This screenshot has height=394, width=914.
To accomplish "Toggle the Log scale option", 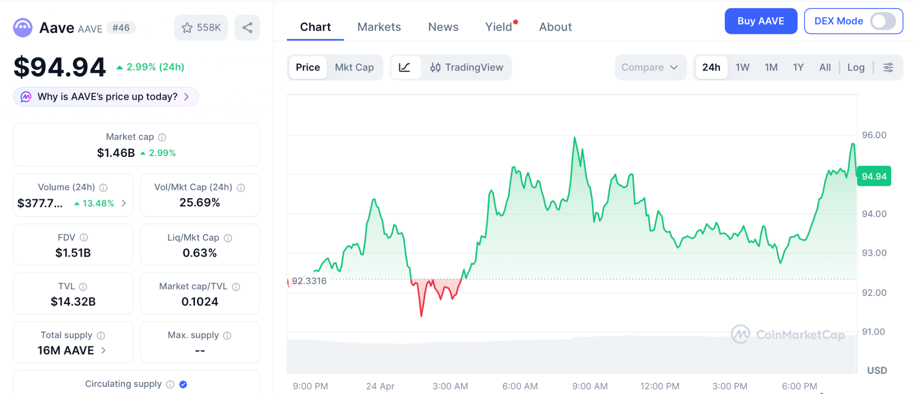I will point(856,67).
